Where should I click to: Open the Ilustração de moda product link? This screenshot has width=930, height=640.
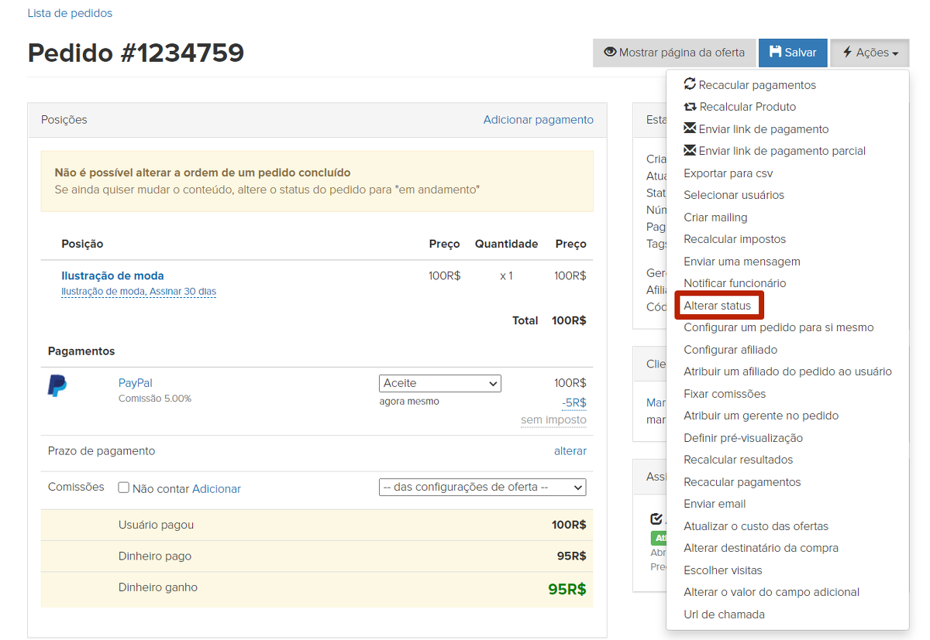pos(112,276)
